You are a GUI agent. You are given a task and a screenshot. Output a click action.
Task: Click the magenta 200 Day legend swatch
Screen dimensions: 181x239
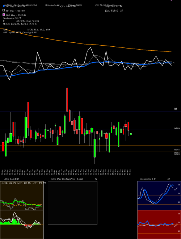(x=4, y=14)
